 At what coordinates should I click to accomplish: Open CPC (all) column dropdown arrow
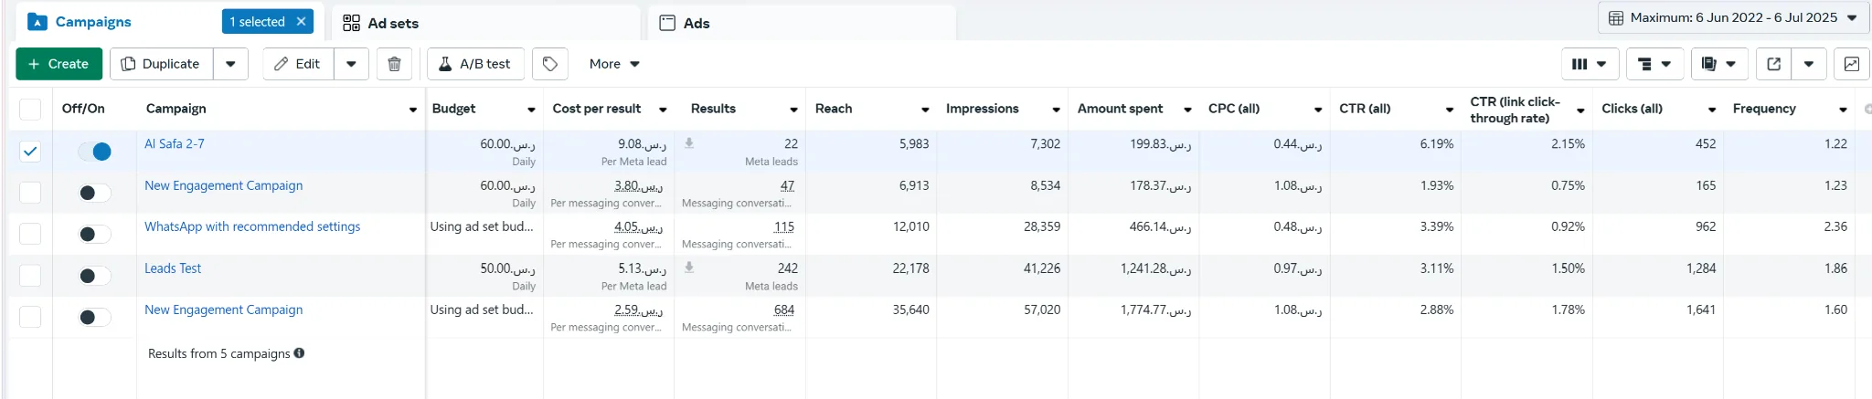1318,110
